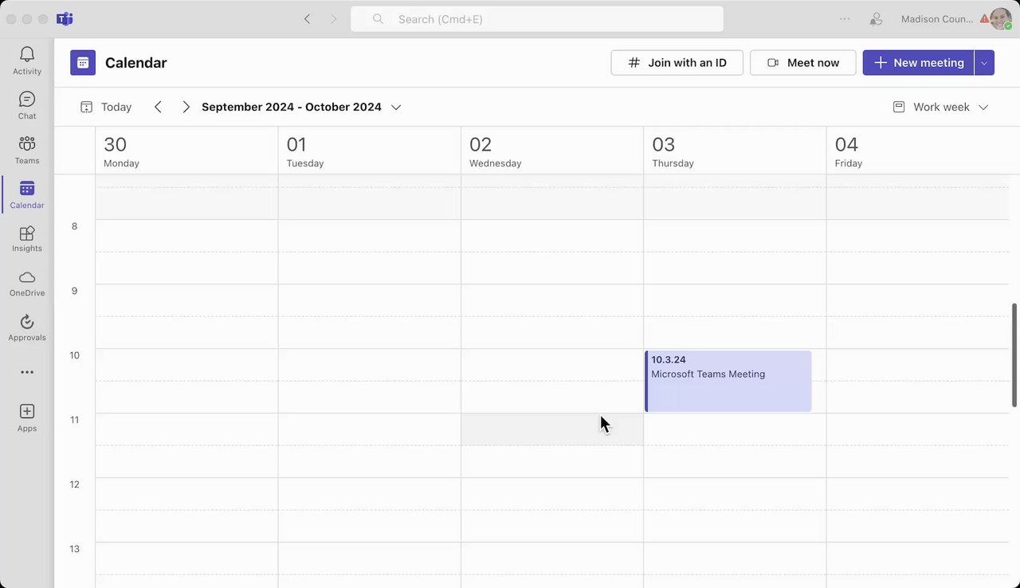Open the 10.3.24 Microsoft Teams Meeting event

tap(728, 382)
